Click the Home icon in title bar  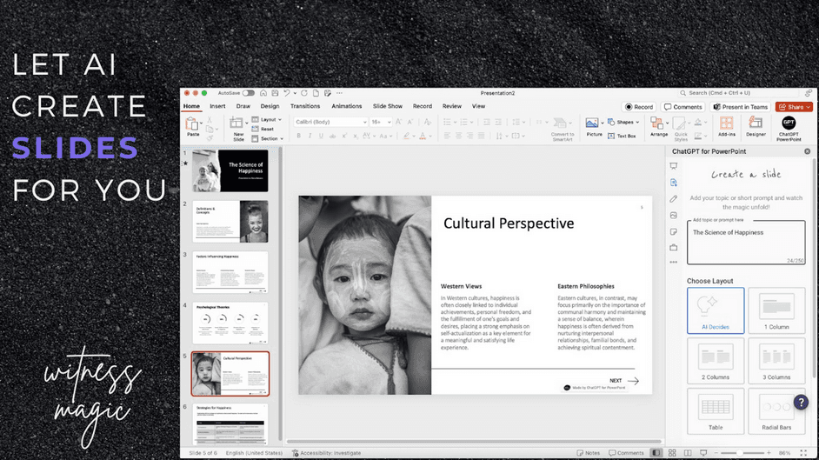point(263,93)
